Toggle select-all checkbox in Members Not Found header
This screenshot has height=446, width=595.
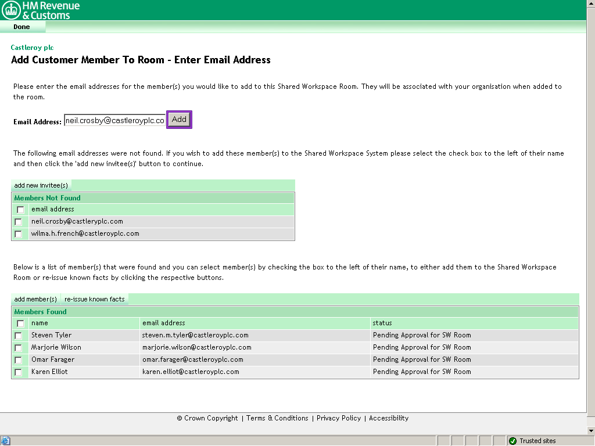(x=20, y=210)
